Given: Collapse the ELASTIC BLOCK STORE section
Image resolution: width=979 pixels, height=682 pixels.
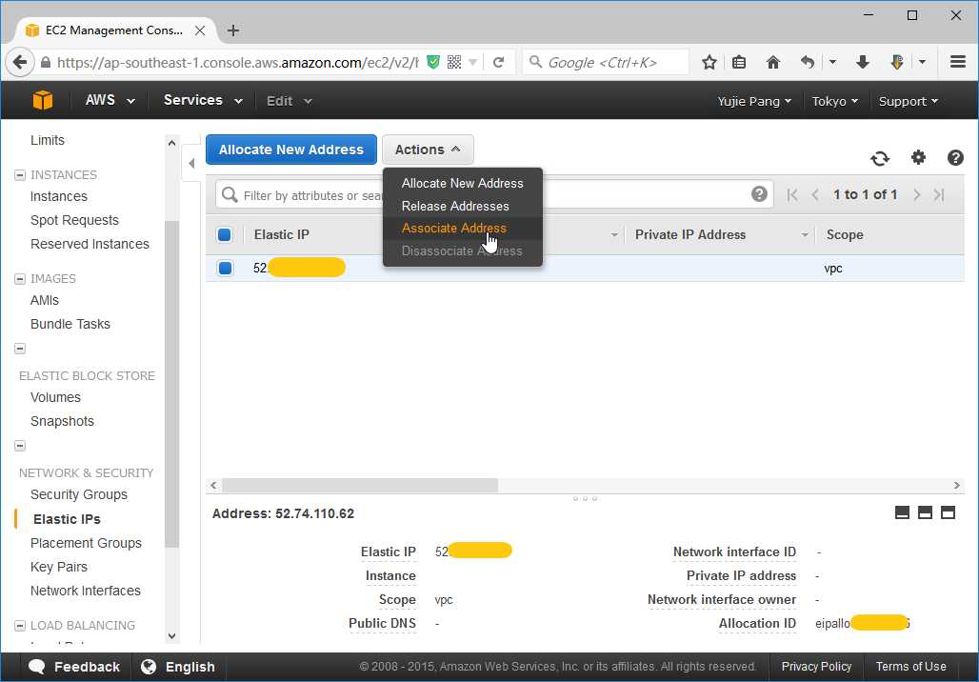Looking at the screenshot, I should click(20, 349).
